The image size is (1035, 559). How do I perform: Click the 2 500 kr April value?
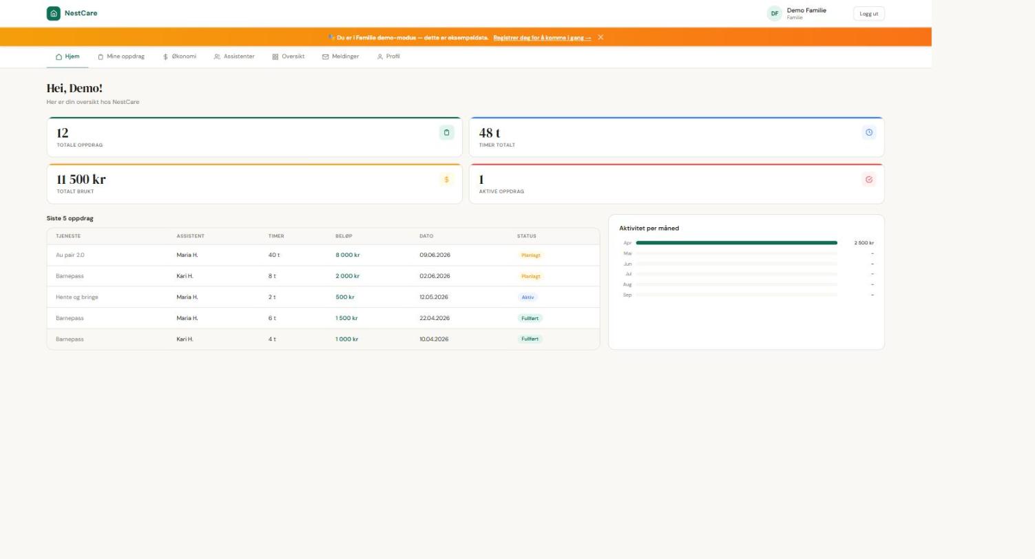(864, 243)
